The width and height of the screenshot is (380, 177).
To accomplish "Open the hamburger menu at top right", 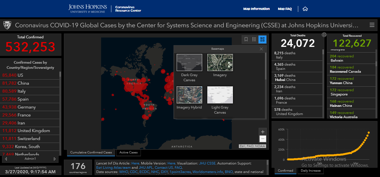I will 372,25.
